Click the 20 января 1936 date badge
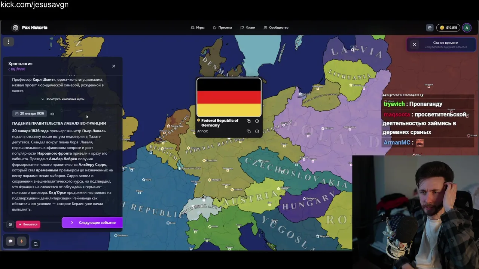 pyautogui.click(x=29, y=114)
